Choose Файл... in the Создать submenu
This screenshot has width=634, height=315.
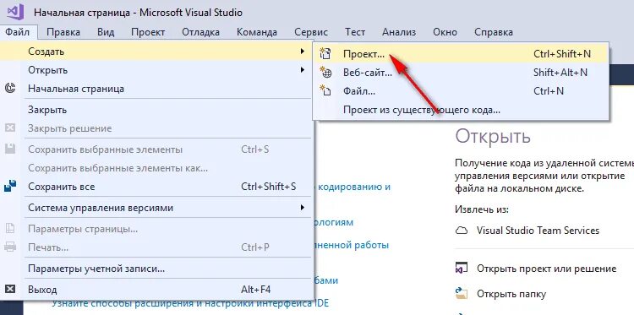point(461,91)
